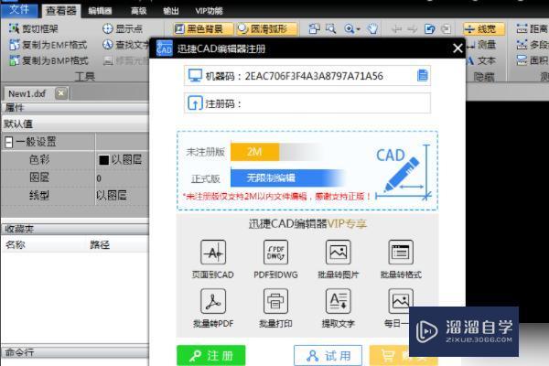Click the rotate view icon
549x366 pixels.
[x=430, y=28]
